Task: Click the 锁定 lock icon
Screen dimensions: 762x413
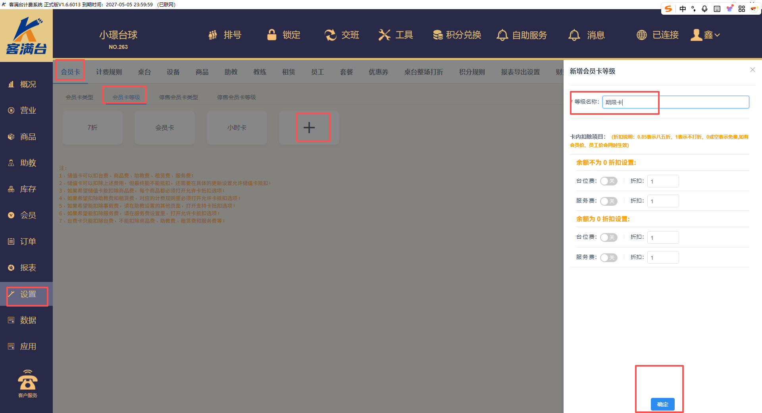Action: [272, 35]
